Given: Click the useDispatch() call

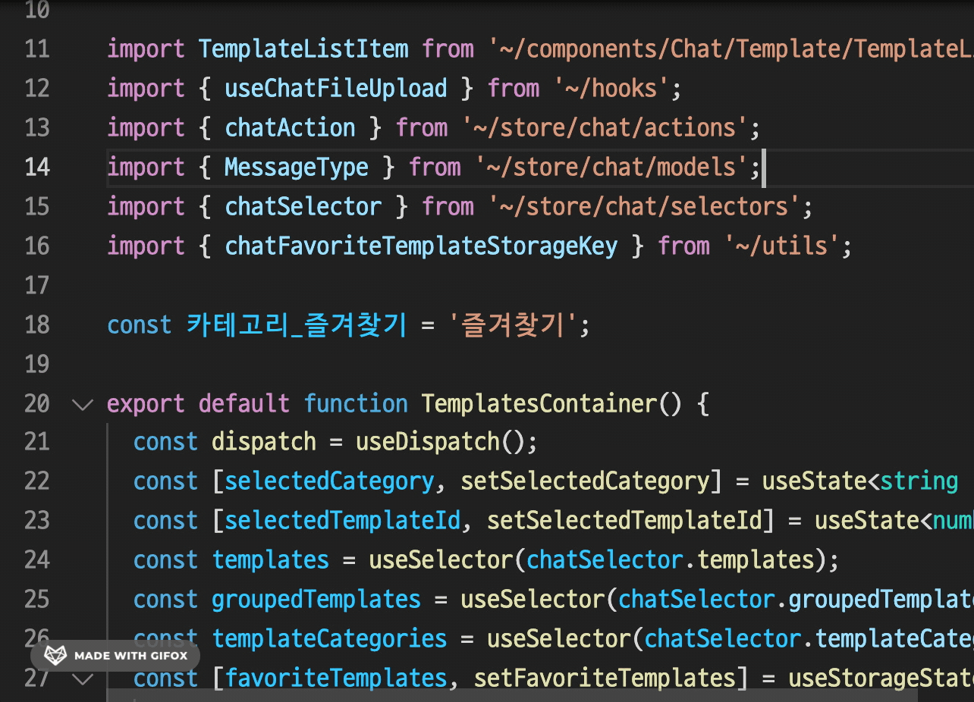Looking at the screenshot, I should click(440, 442).
